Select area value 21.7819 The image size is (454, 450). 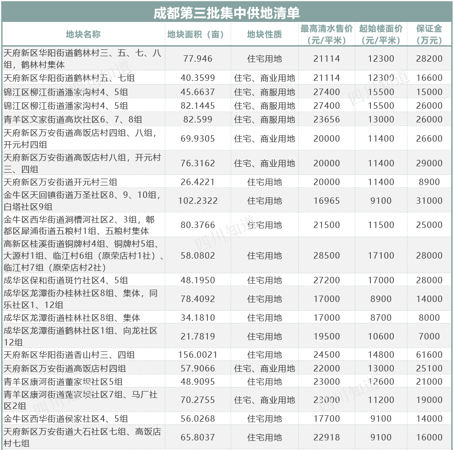coord(198,336)
